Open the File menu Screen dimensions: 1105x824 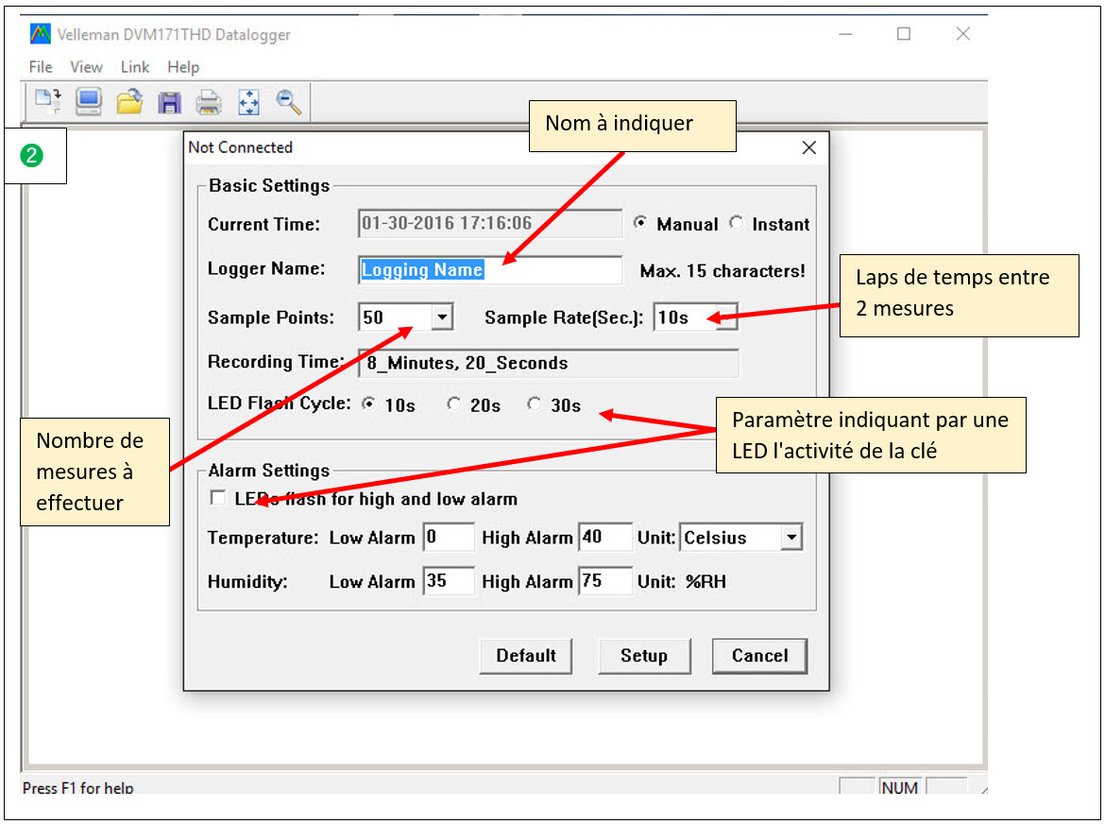pos(41,67)
